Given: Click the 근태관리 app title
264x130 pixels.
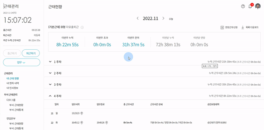Looking at the screenshot, I should coord(11,6).
